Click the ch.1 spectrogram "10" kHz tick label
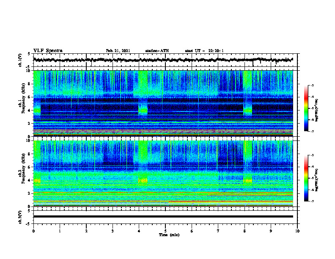 click(29, 71)
